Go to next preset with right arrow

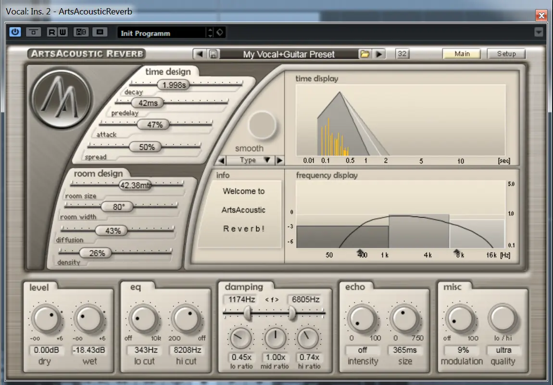[379, 54]
